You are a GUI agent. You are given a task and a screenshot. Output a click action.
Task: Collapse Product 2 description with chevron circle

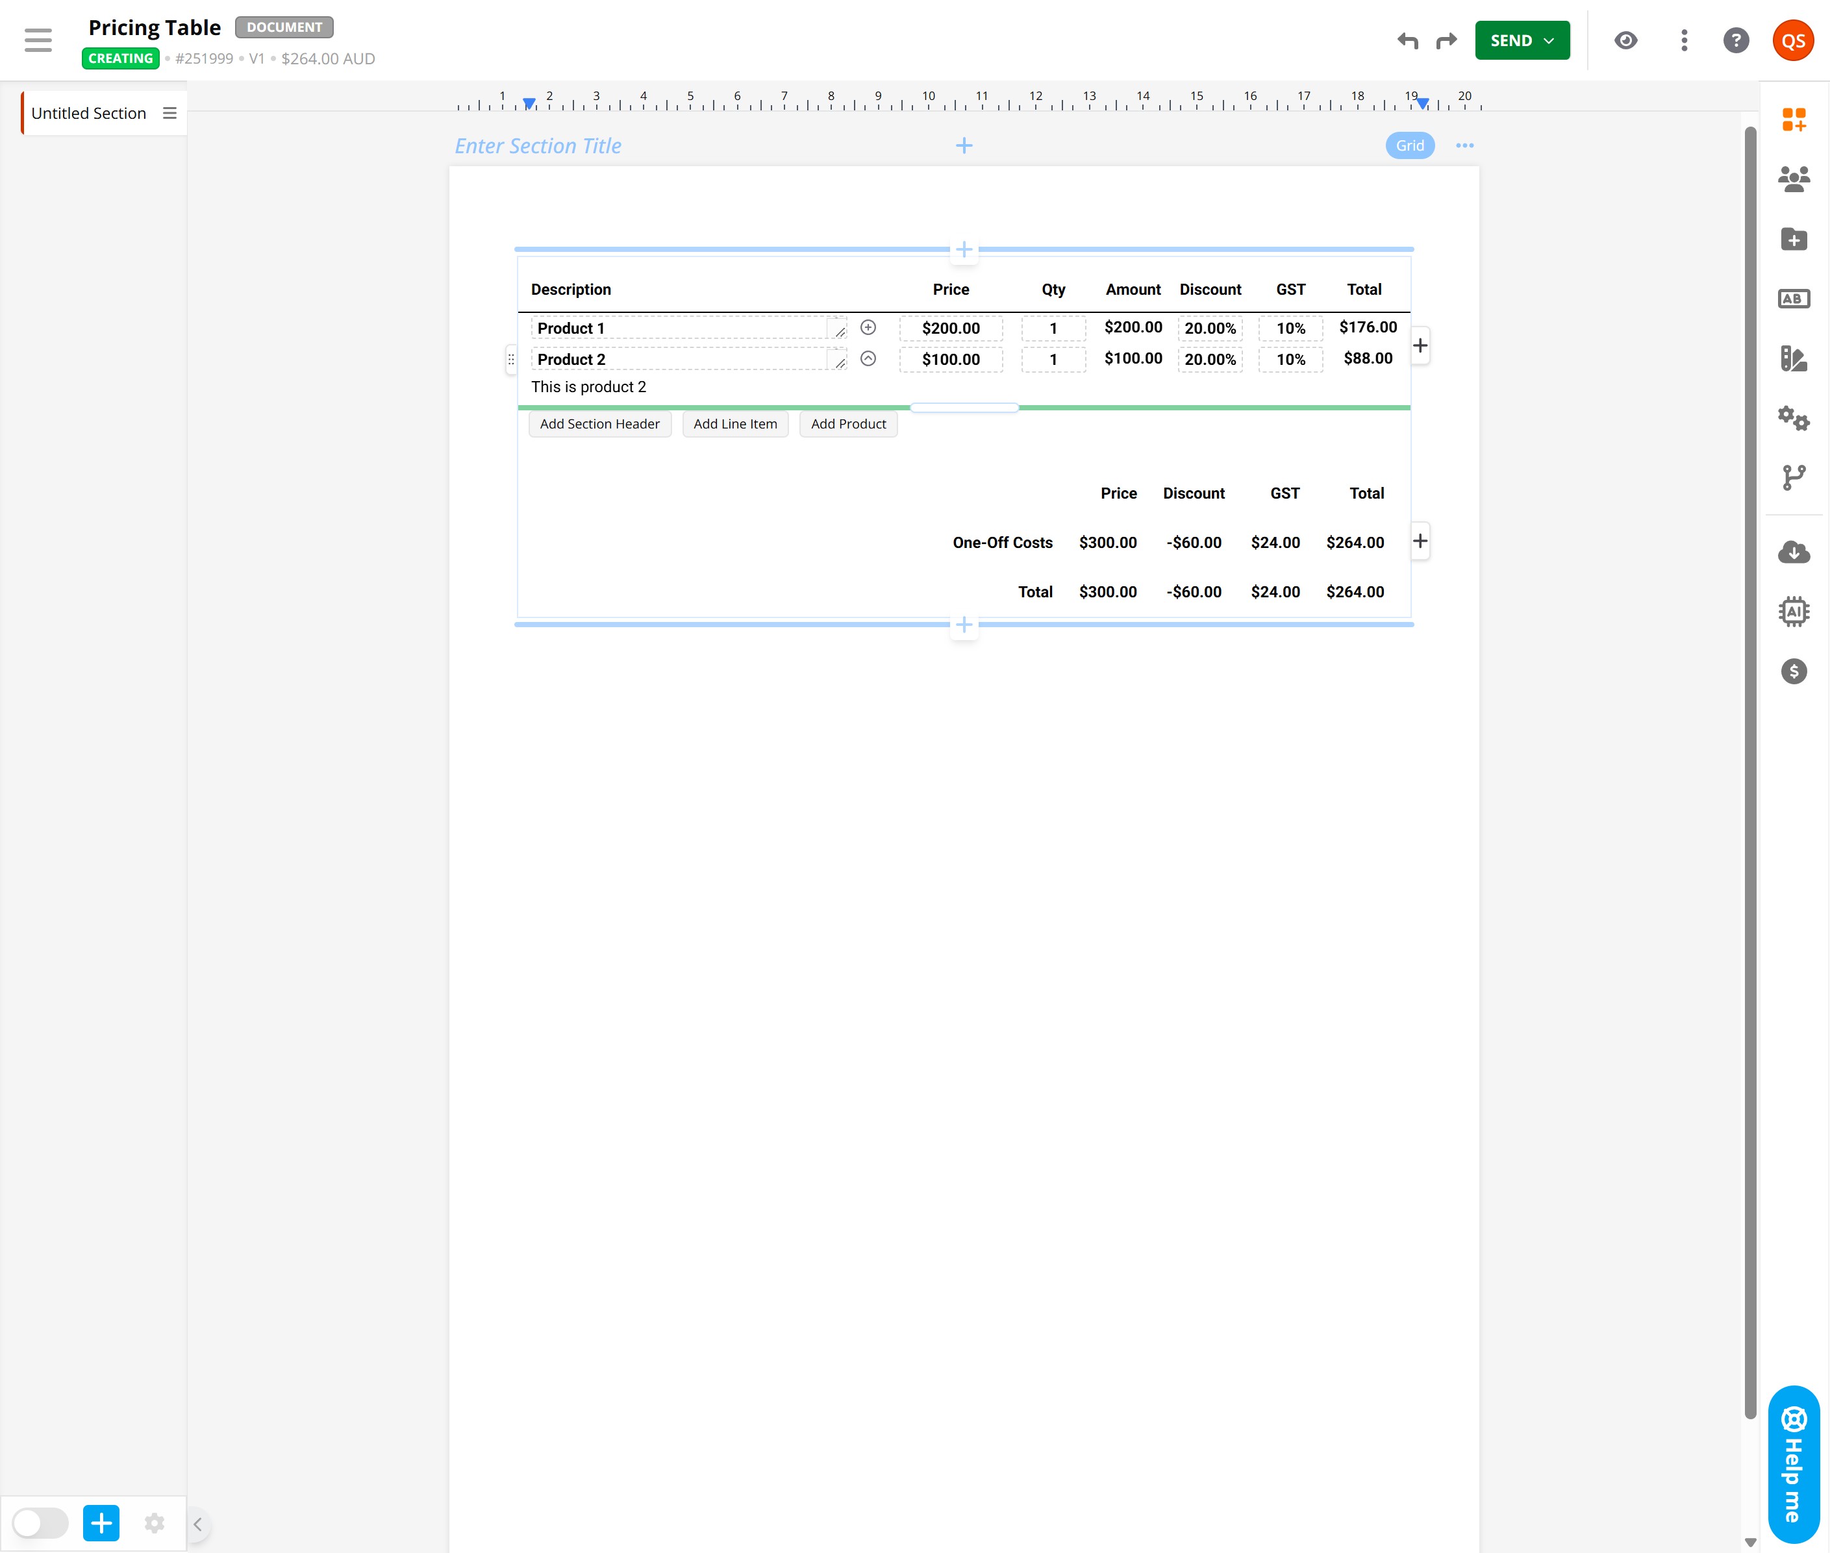pyautogui.click(x=868, y=358)
